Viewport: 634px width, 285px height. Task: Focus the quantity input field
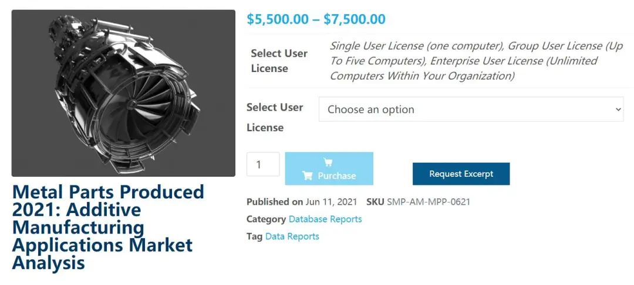click(x=263, y=164)
